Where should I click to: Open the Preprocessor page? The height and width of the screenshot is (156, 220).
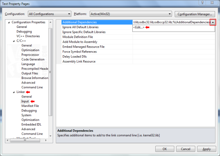point(30,55)
